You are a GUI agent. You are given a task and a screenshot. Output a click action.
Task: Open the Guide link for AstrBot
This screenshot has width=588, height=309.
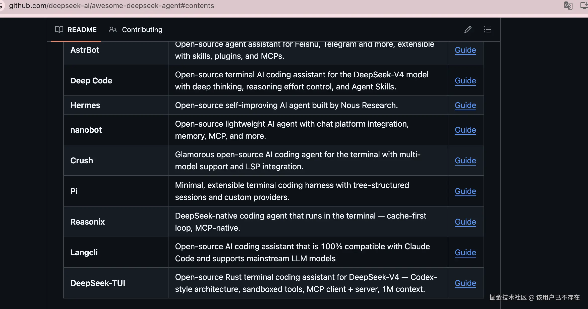(x=465, y=50)
